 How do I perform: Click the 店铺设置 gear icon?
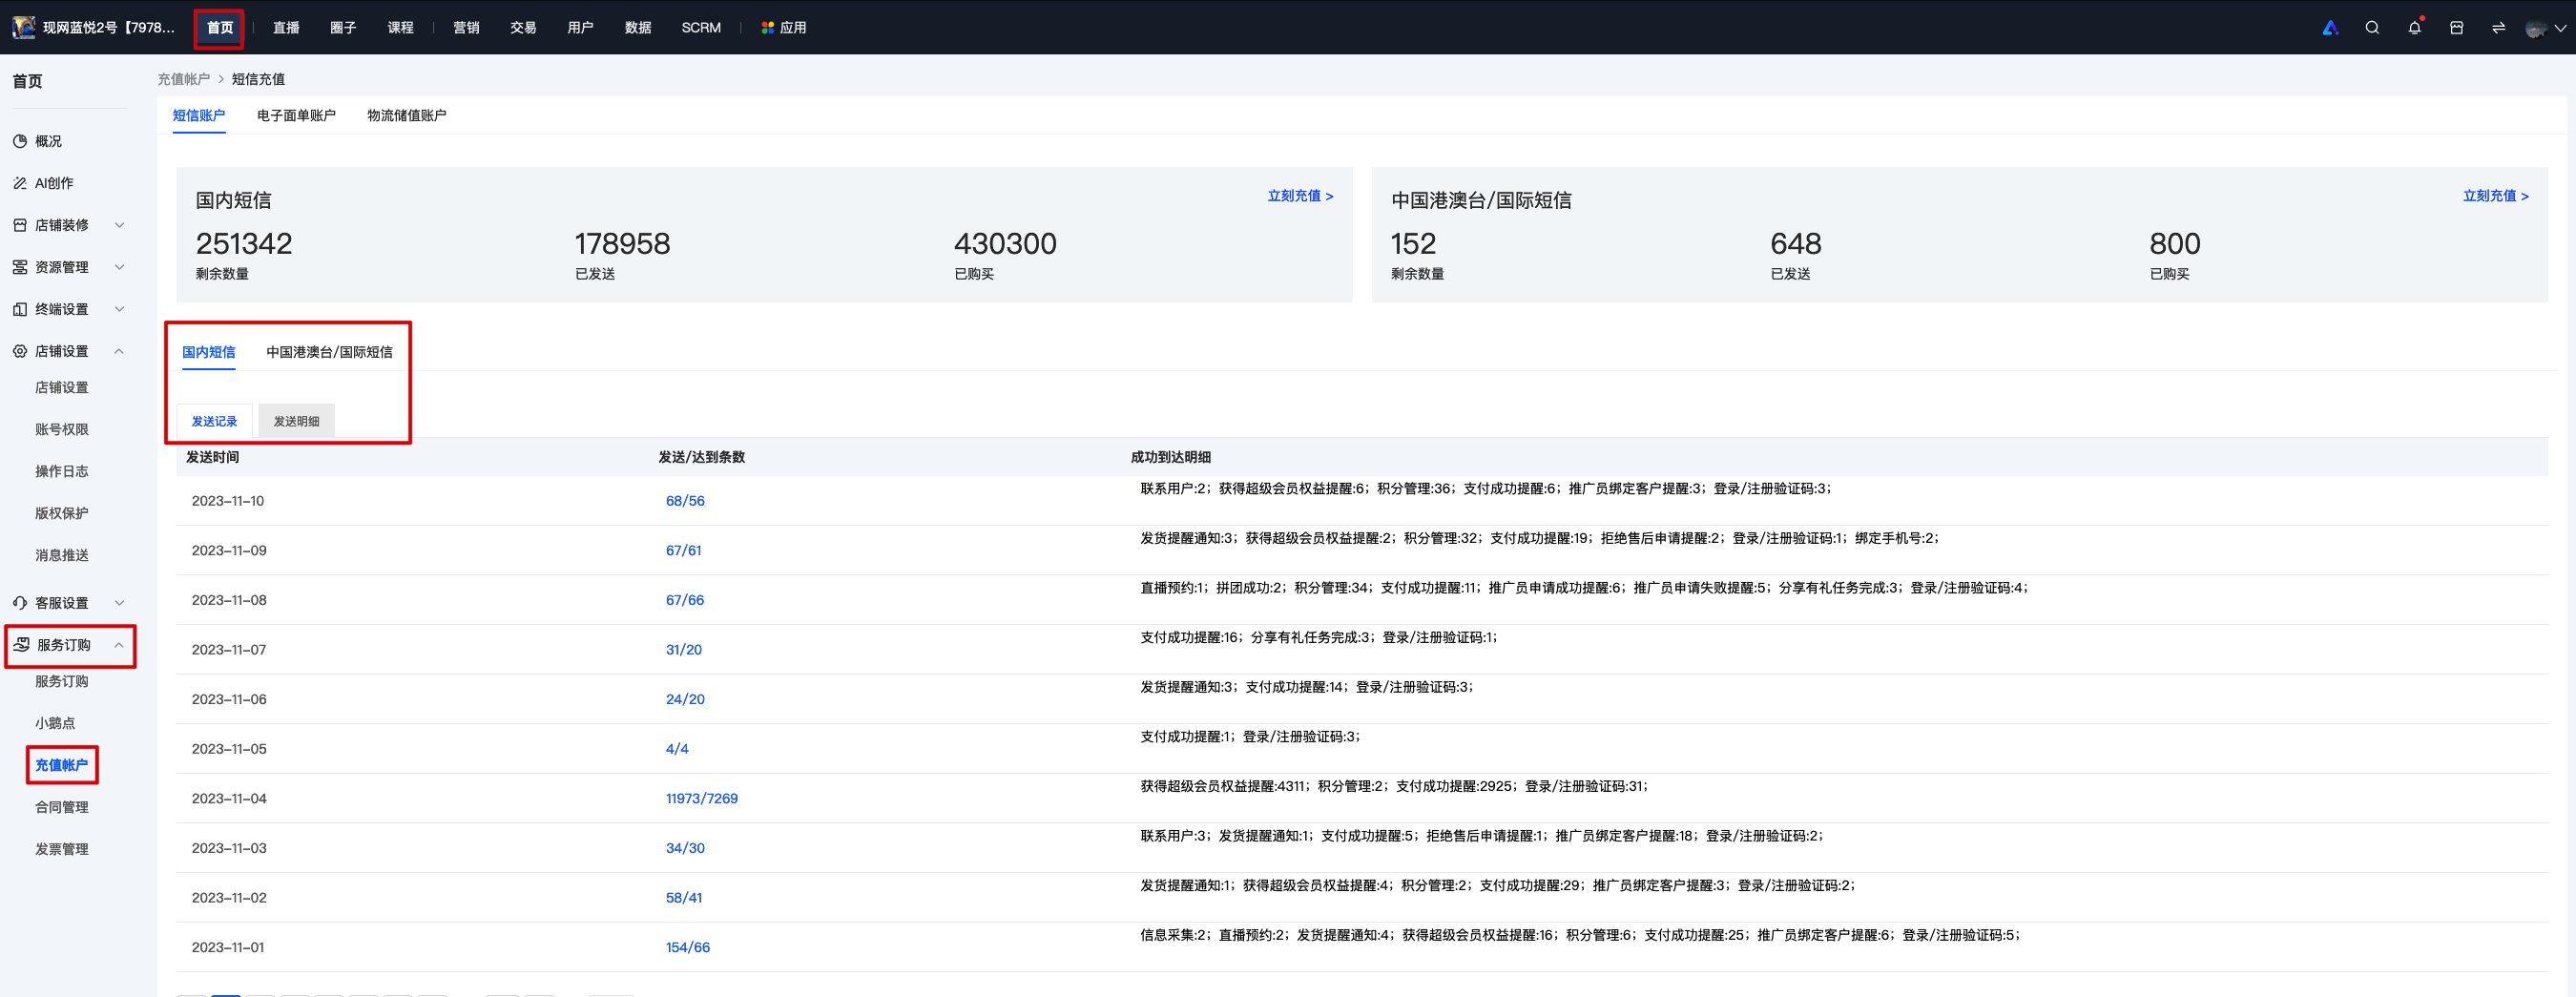coord(20,351)
